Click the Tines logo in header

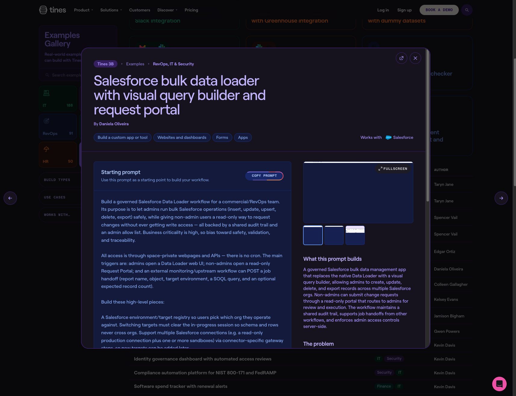tap(53, 10)
